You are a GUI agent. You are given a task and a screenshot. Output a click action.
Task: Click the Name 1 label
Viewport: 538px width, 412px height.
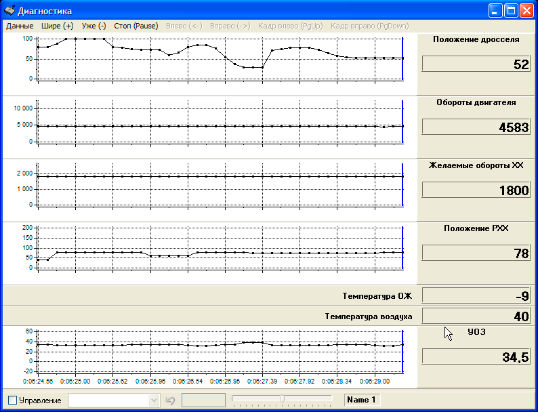pos(361,400)
